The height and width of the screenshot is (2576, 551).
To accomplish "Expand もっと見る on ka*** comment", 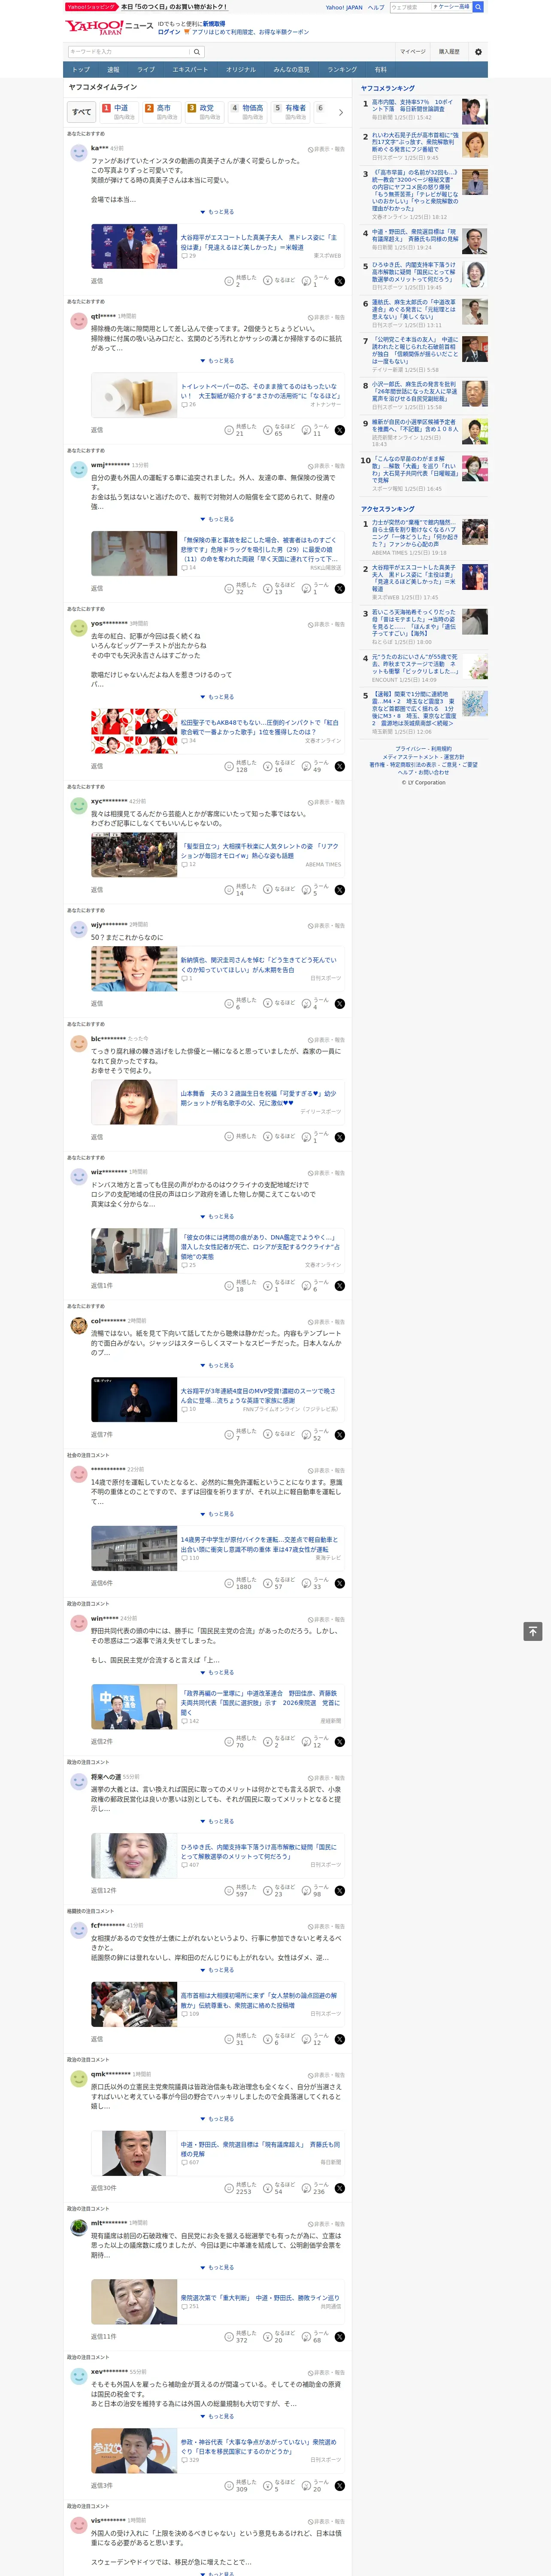I will click(217, 212).
